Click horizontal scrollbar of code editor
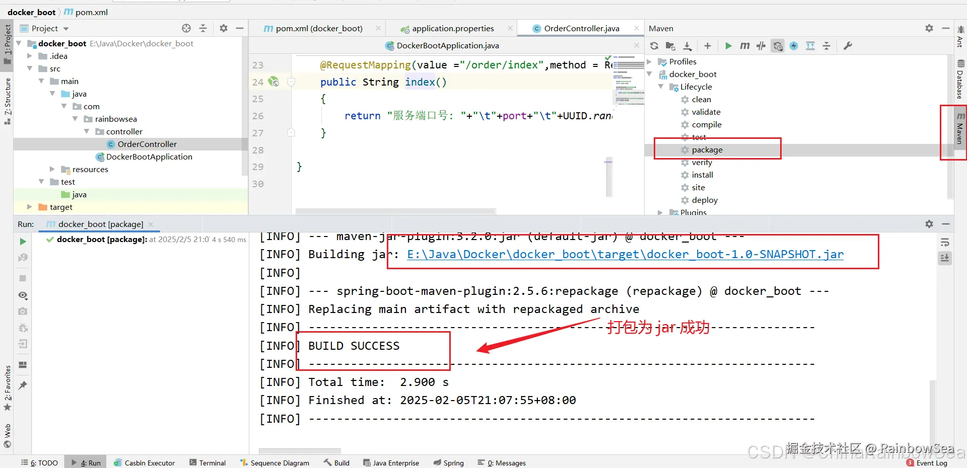The image size is (967, 468). pyautogui.click(x=395, y=211)
